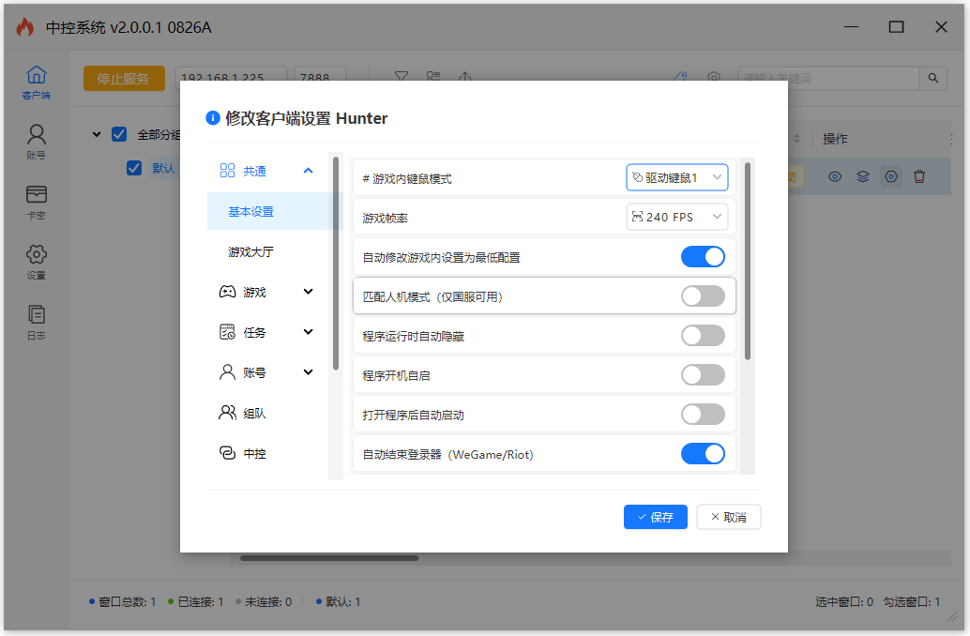Open the 游戏帧率 240 FPS dropdown
This screenshot has height=636, width=970.
tap(676, 217)
